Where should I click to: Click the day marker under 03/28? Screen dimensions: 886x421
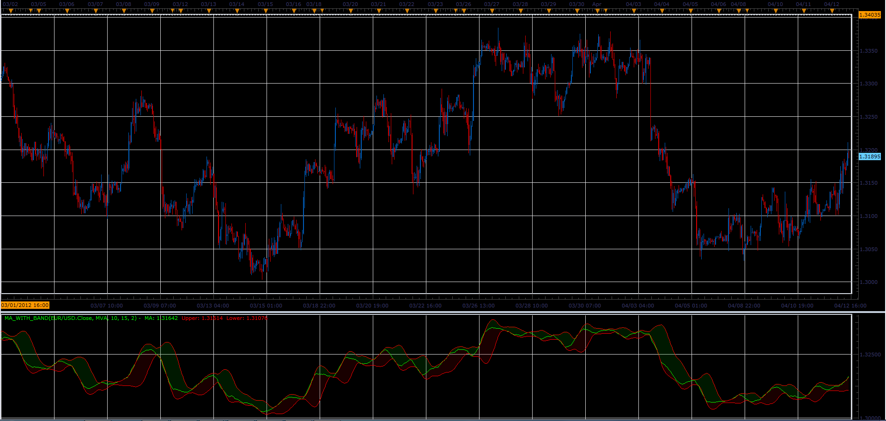[x=521, y=11]
